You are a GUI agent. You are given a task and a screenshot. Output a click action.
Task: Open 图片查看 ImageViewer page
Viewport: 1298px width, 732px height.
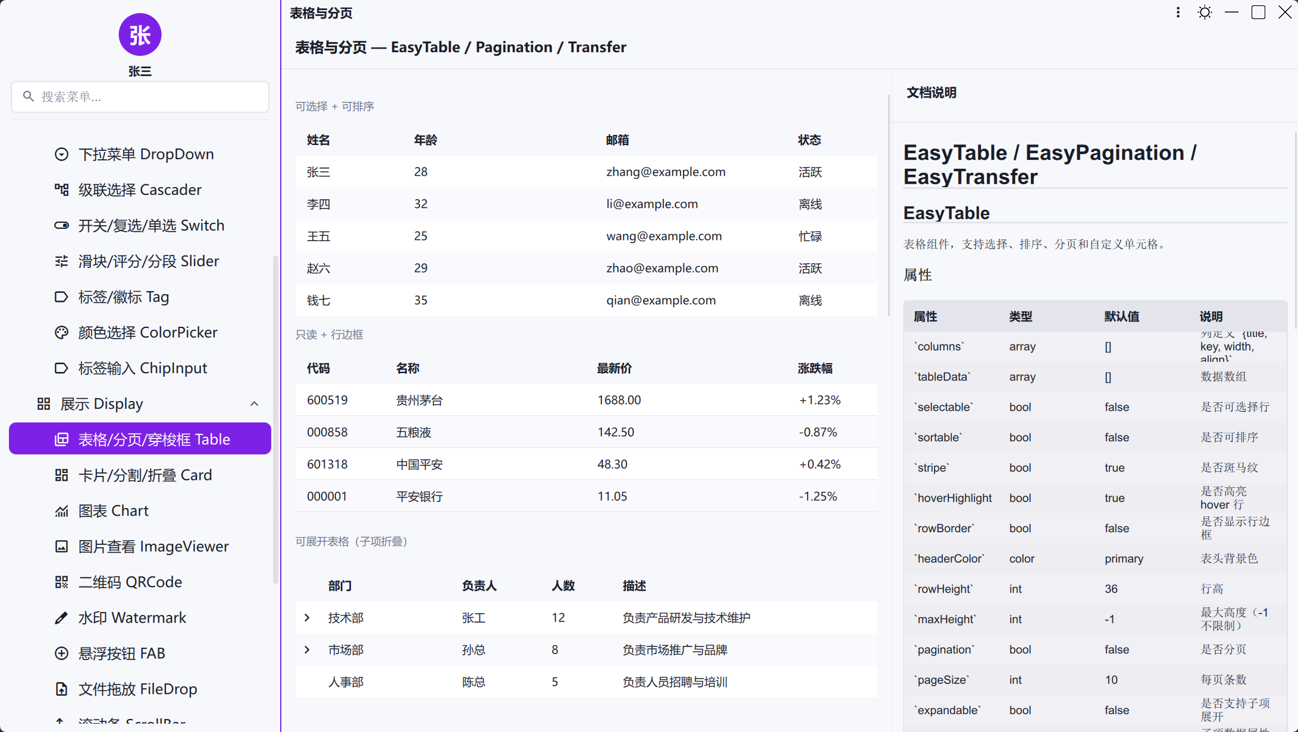click(140, 547)
